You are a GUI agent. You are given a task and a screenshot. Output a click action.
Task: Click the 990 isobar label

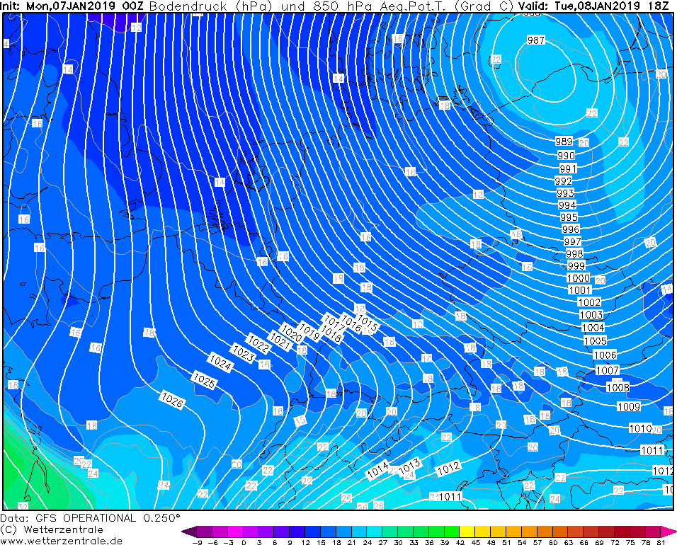[566, 155]
